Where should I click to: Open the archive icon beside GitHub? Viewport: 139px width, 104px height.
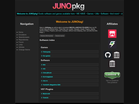117,55
